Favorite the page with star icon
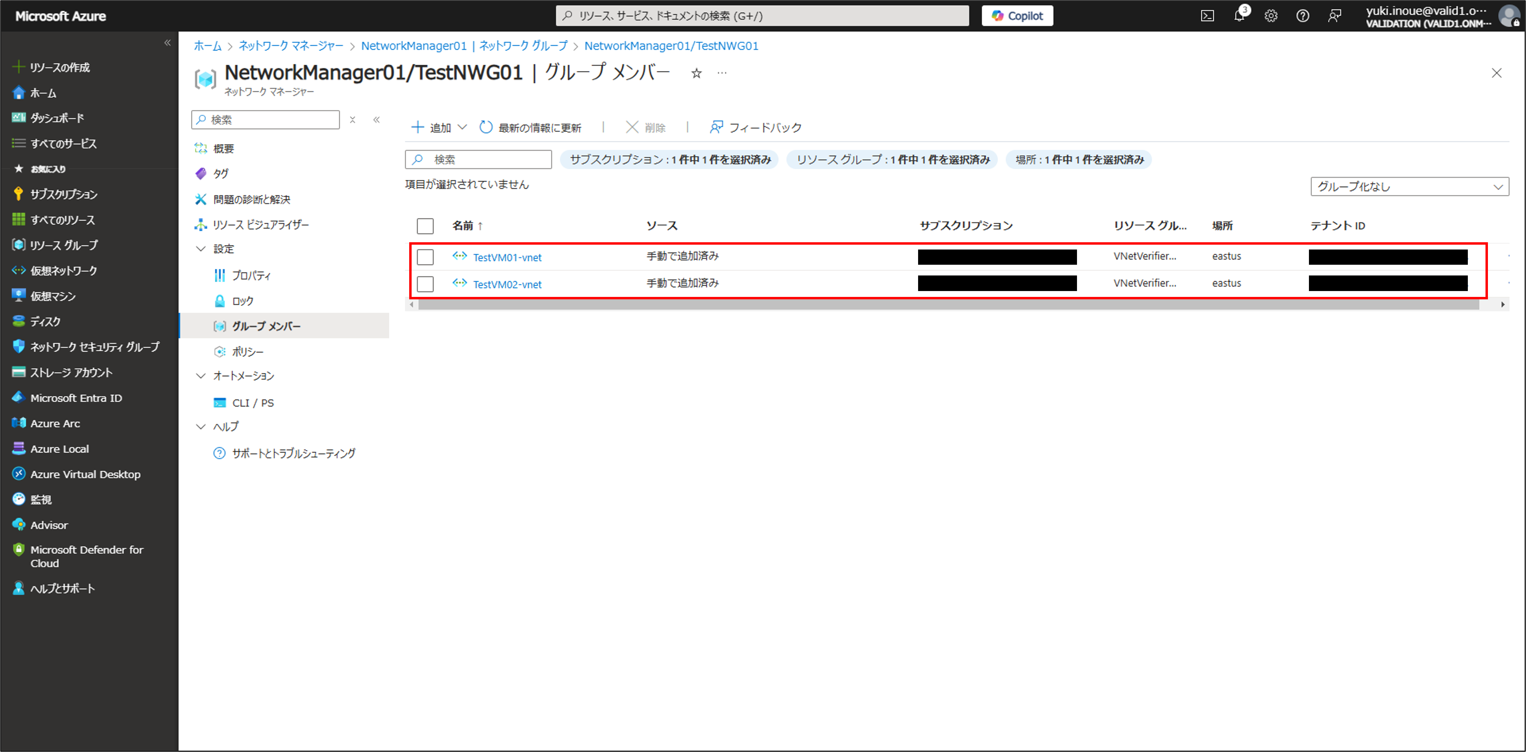This screenshot has height=752, width=1526. coord(697,73)
